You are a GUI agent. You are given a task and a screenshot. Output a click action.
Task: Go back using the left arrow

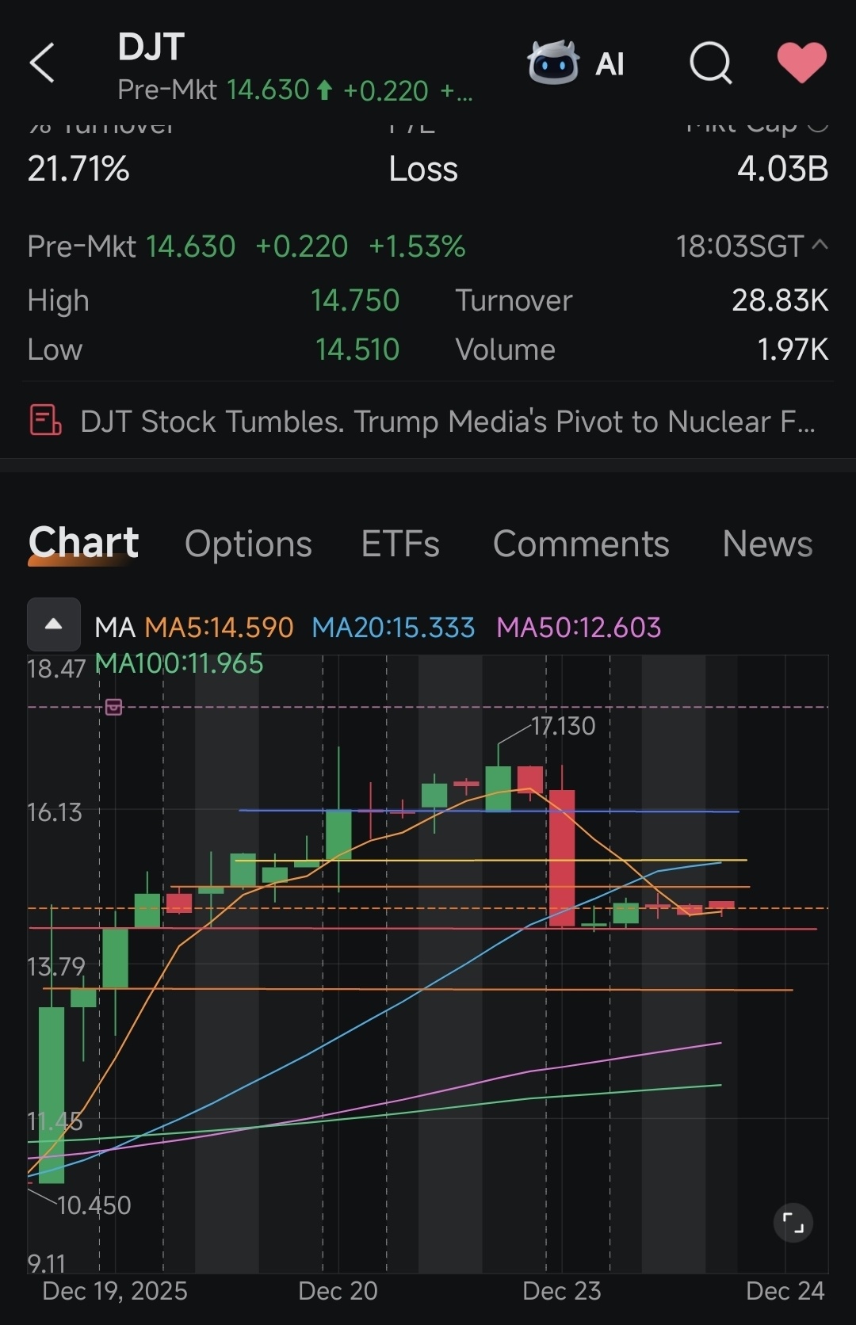[42, 63]
